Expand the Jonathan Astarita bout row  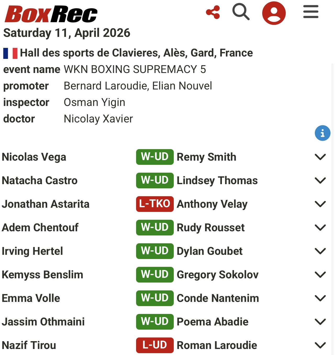[x=320, y=204]
